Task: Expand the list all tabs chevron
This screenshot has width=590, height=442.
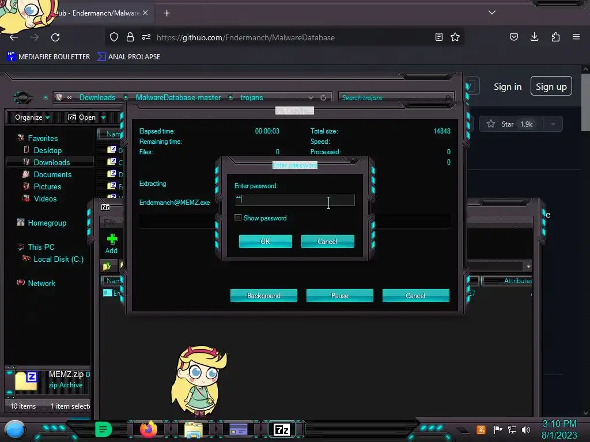Action: click(x=492, y=13)
